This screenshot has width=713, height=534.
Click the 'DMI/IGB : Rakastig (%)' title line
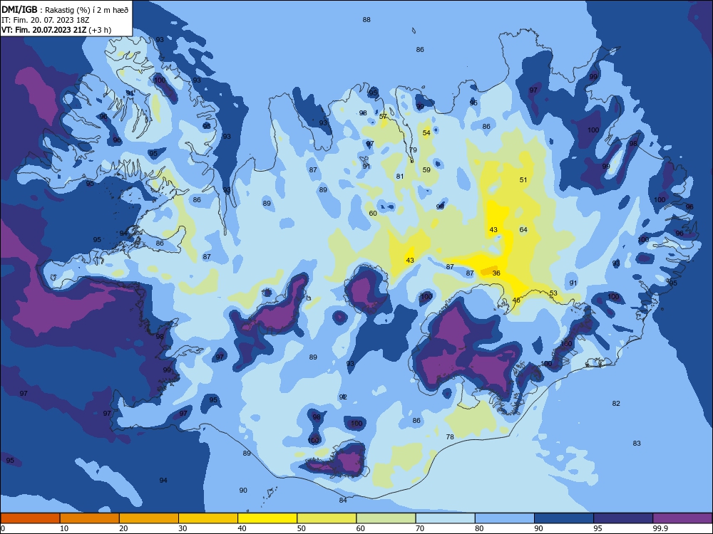coord(65,10)
